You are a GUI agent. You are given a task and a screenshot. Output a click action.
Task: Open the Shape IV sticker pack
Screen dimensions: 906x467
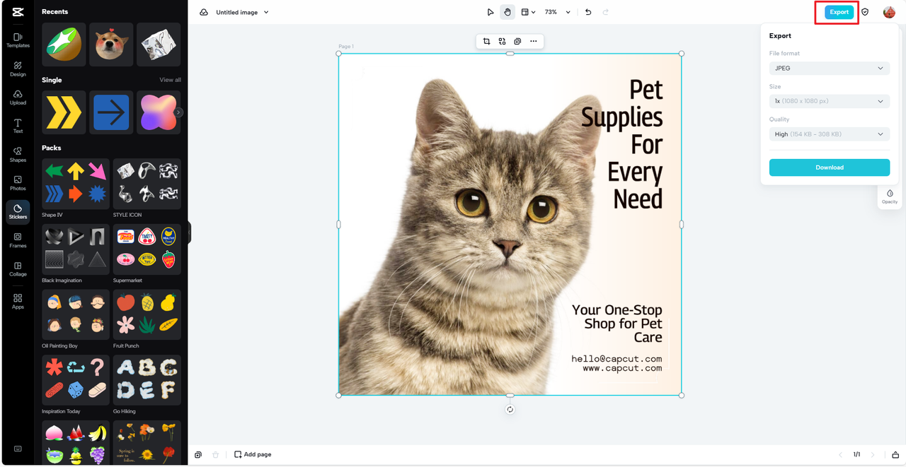(x=76, y=184)
